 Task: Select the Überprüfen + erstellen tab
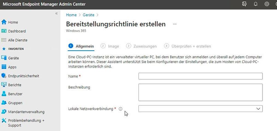click(187, 46)
